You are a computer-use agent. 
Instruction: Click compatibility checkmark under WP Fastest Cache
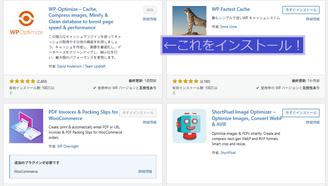[x=258, y=88]
